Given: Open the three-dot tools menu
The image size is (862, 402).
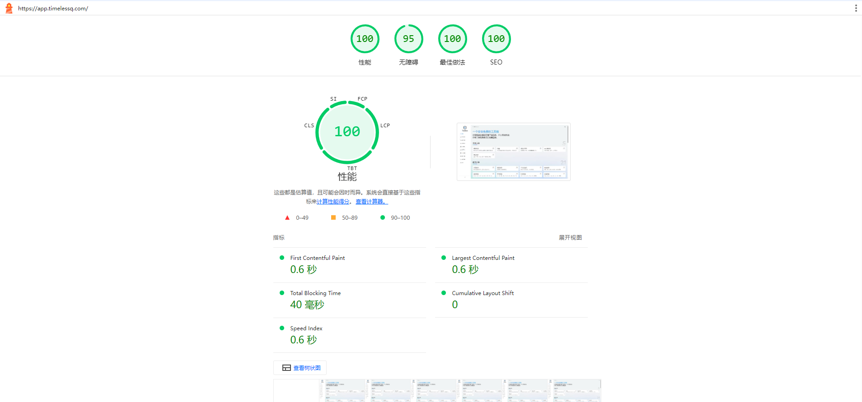Looking at the screenshot, I should (856, 8).
